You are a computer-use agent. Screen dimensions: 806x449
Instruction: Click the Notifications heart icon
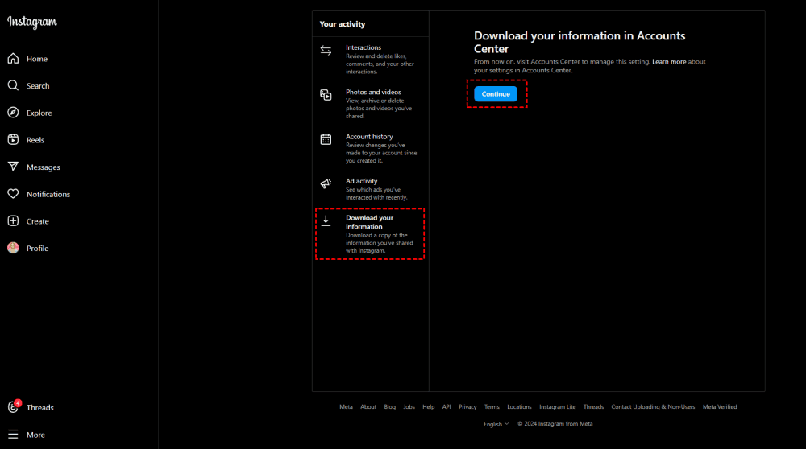pos(13,194)
